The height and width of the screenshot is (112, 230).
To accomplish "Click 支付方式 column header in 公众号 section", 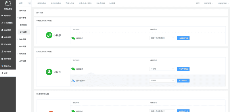I will point(76,60).
